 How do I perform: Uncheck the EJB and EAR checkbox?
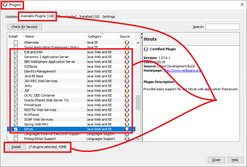[x=16, y=52]
